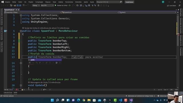The image size is (183, 103).
Task: Click the search magnifier icon
Action: coord(121,2)
